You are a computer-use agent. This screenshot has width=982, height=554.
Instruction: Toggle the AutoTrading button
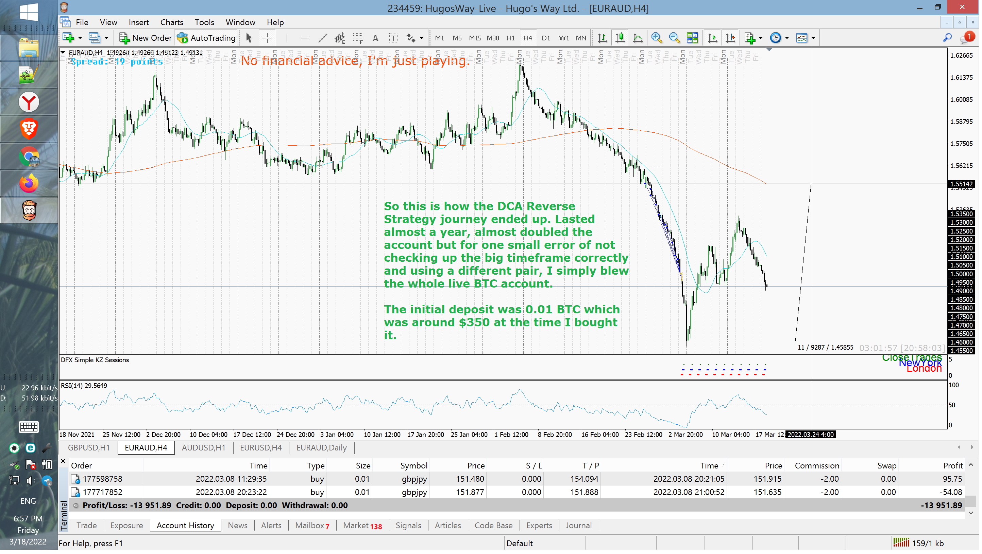207,38
